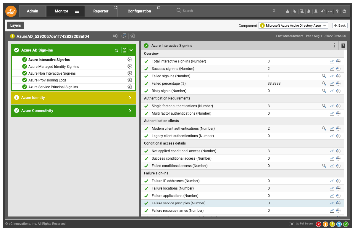Click the eG Innovations logo

click(x=11, y=11)
